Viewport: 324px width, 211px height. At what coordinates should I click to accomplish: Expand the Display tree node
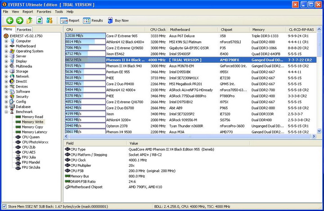point(6,61)
